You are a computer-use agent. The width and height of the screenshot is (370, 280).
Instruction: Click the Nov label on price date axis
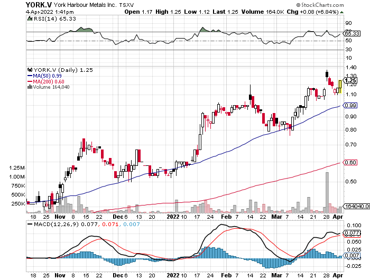pyautogui.click(x=60, y=217)
